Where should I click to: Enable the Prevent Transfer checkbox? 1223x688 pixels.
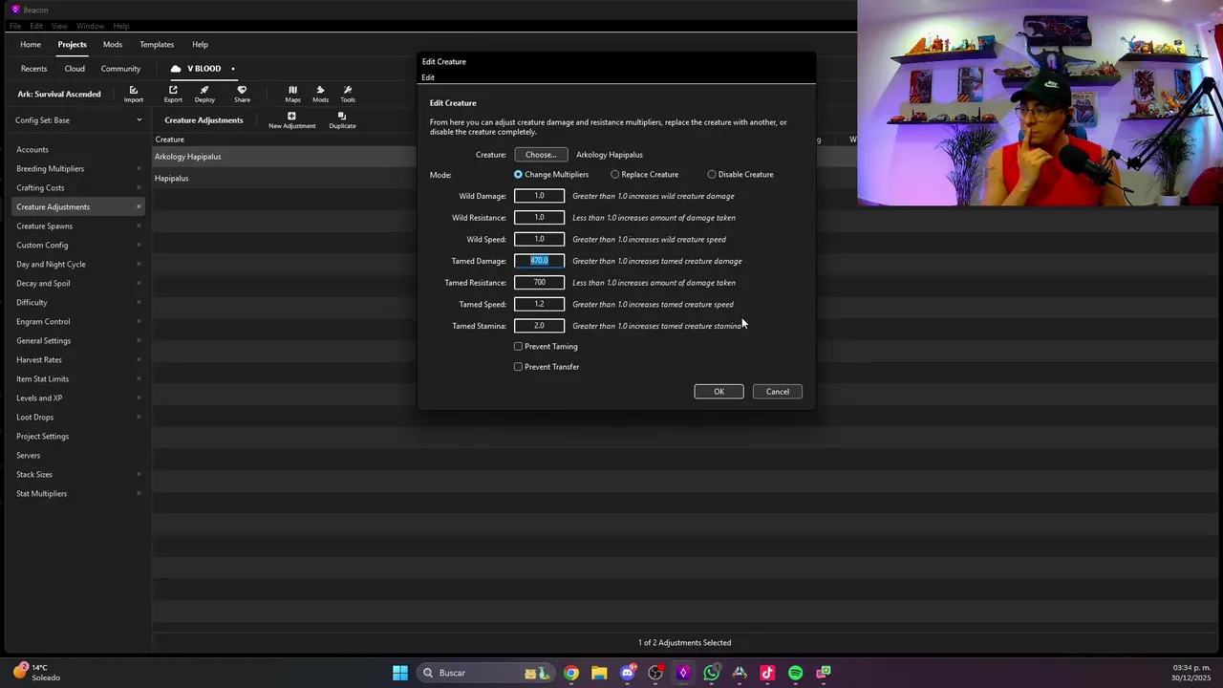click(518, 367)
